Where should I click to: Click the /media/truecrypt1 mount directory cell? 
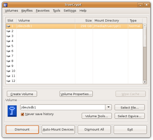pos(110,26)
